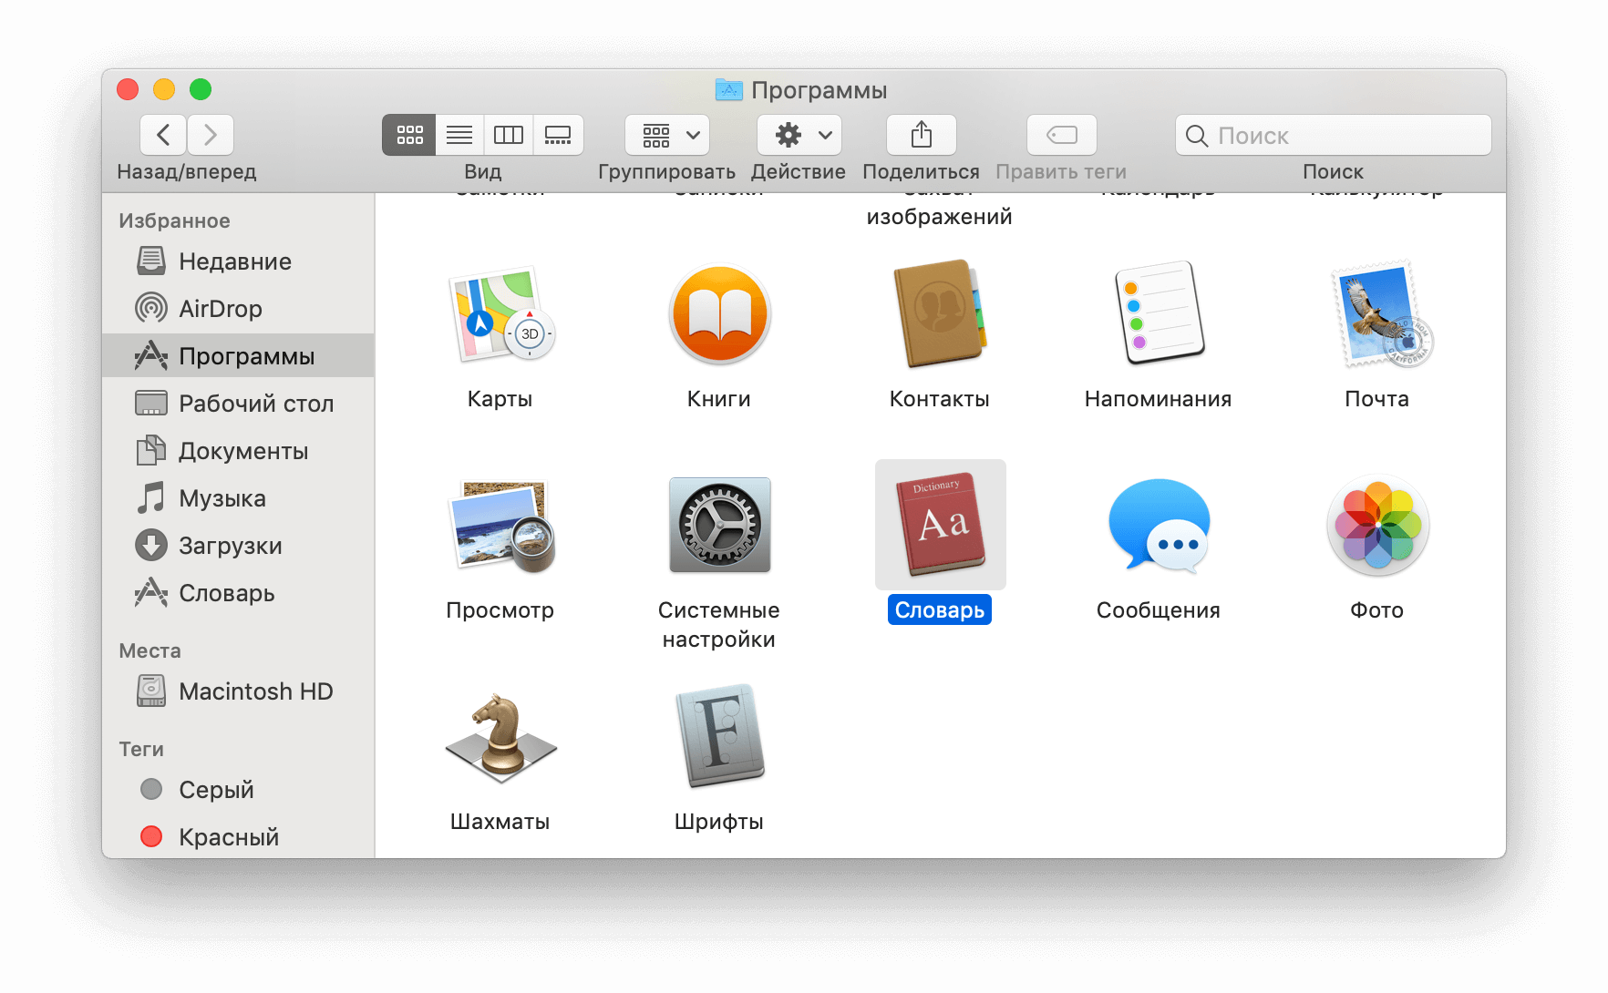The width and height of the screenshot is (1608, 993).
Task: Click the Карты label text
Action: 500,399
